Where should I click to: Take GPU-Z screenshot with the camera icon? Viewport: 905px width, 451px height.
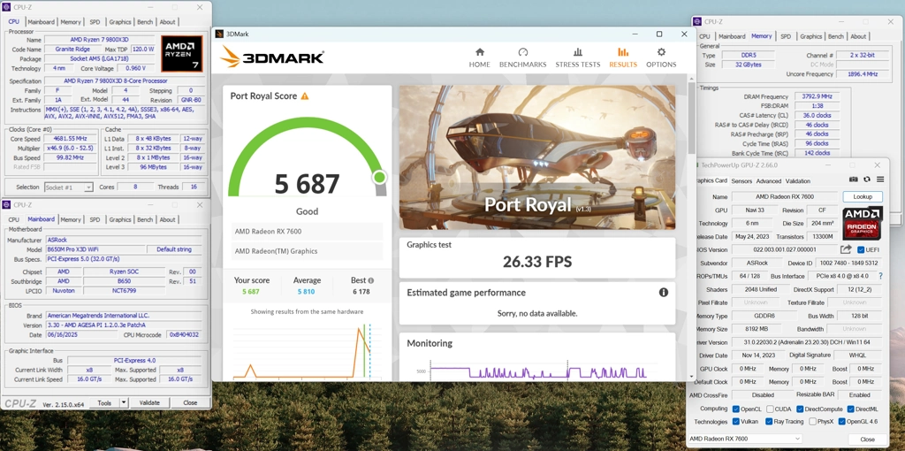tap(853, 180)
